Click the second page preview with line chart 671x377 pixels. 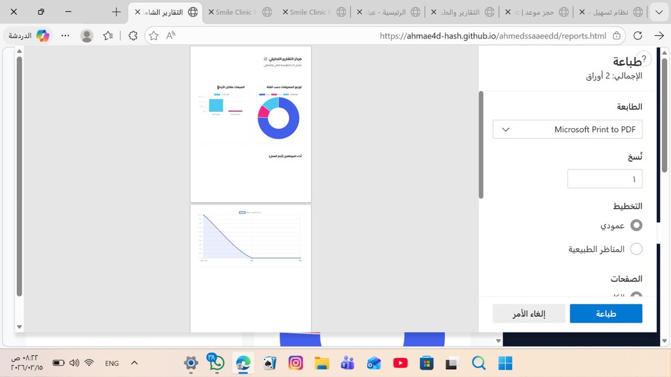[251, 268]
